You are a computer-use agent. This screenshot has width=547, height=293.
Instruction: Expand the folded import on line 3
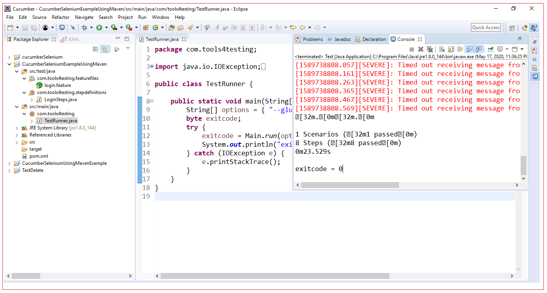pyautogui.click(x=152, y=66)
